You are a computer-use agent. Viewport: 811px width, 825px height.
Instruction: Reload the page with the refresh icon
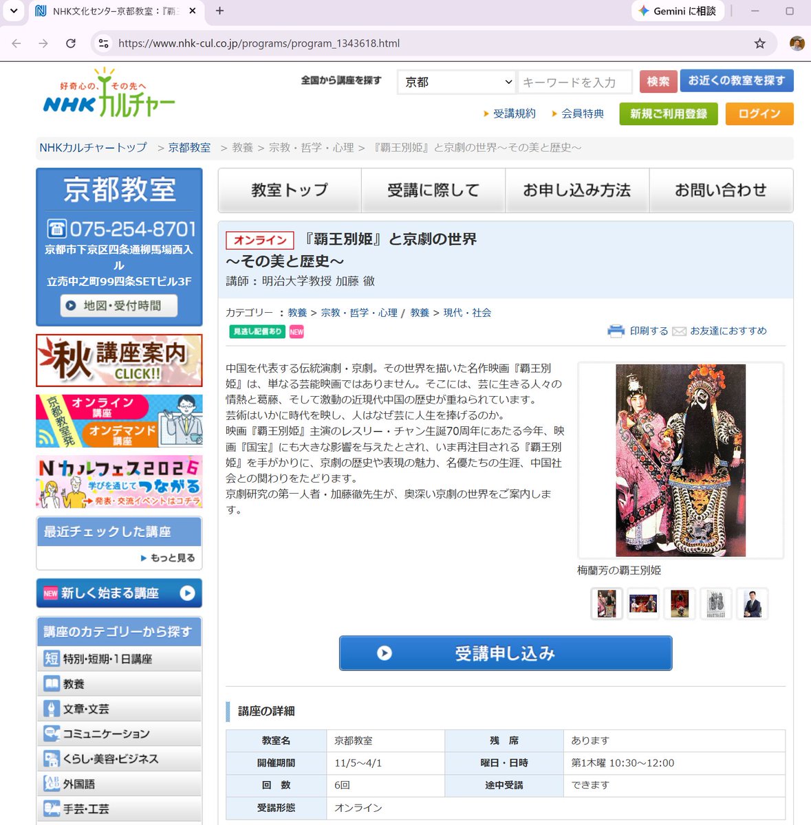[x=71, y=43]
